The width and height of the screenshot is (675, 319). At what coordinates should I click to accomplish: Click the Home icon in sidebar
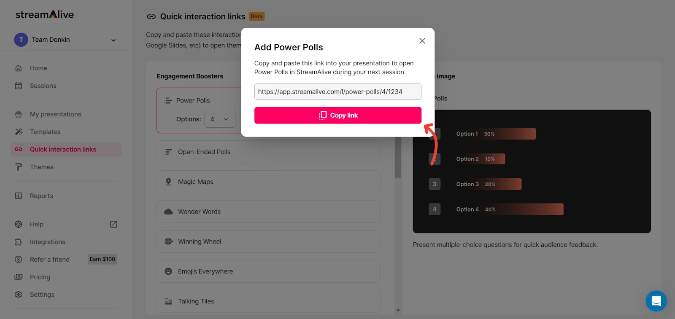tap(19, 68)
